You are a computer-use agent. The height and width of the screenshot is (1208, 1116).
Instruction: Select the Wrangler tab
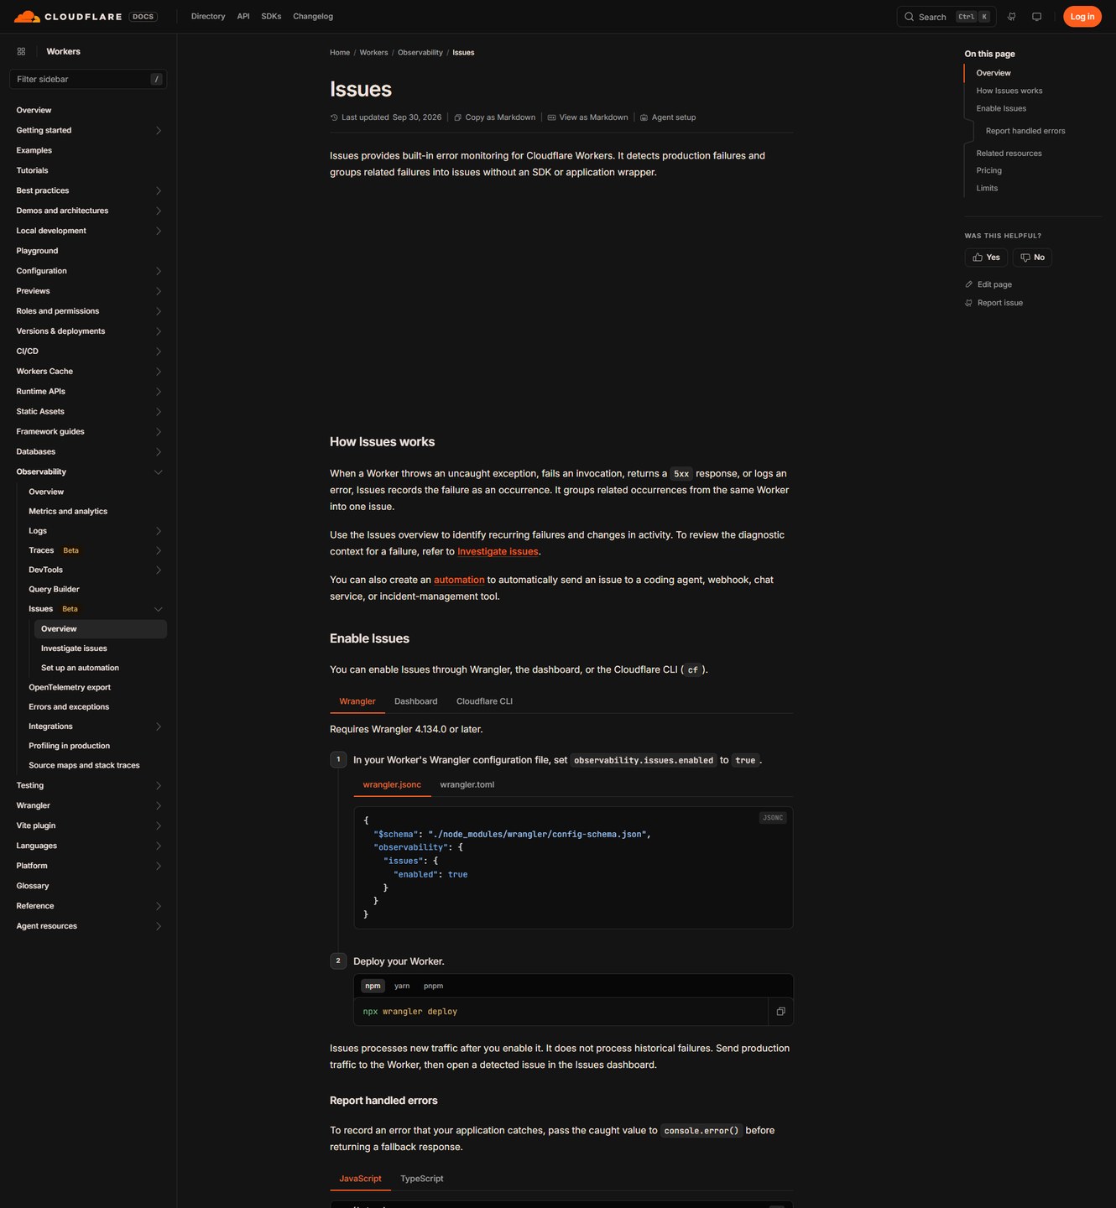click(357, 701)
